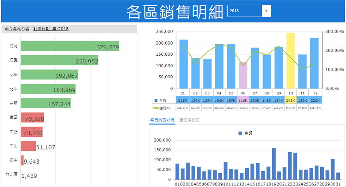This screenshot has width=346, height=187.
Task: Click the month 07 blue column
Action: [255, 68]
